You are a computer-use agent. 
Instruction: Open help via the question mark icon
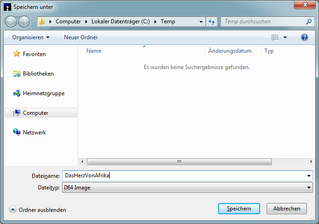pyautogui.click(x=305, y=37)
